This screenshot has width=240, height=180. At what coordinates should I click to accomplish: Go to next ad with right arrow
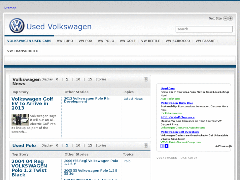(166, 146)
